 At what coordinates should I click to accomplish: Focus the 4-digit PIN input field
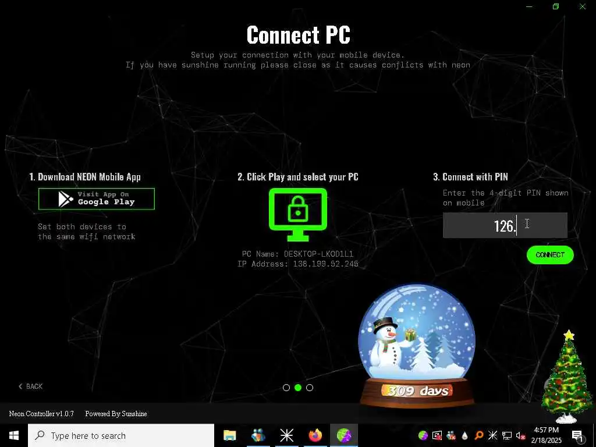click(505, 225)
